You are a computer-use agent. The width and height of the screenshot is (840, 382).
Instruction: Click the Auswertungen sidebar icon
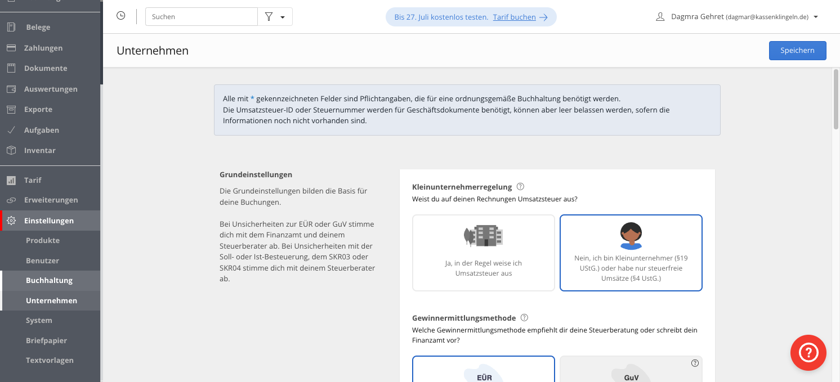pyautogui.click(x=11, y=89)
